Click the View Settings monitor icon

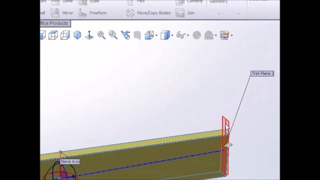pos(224,35)
